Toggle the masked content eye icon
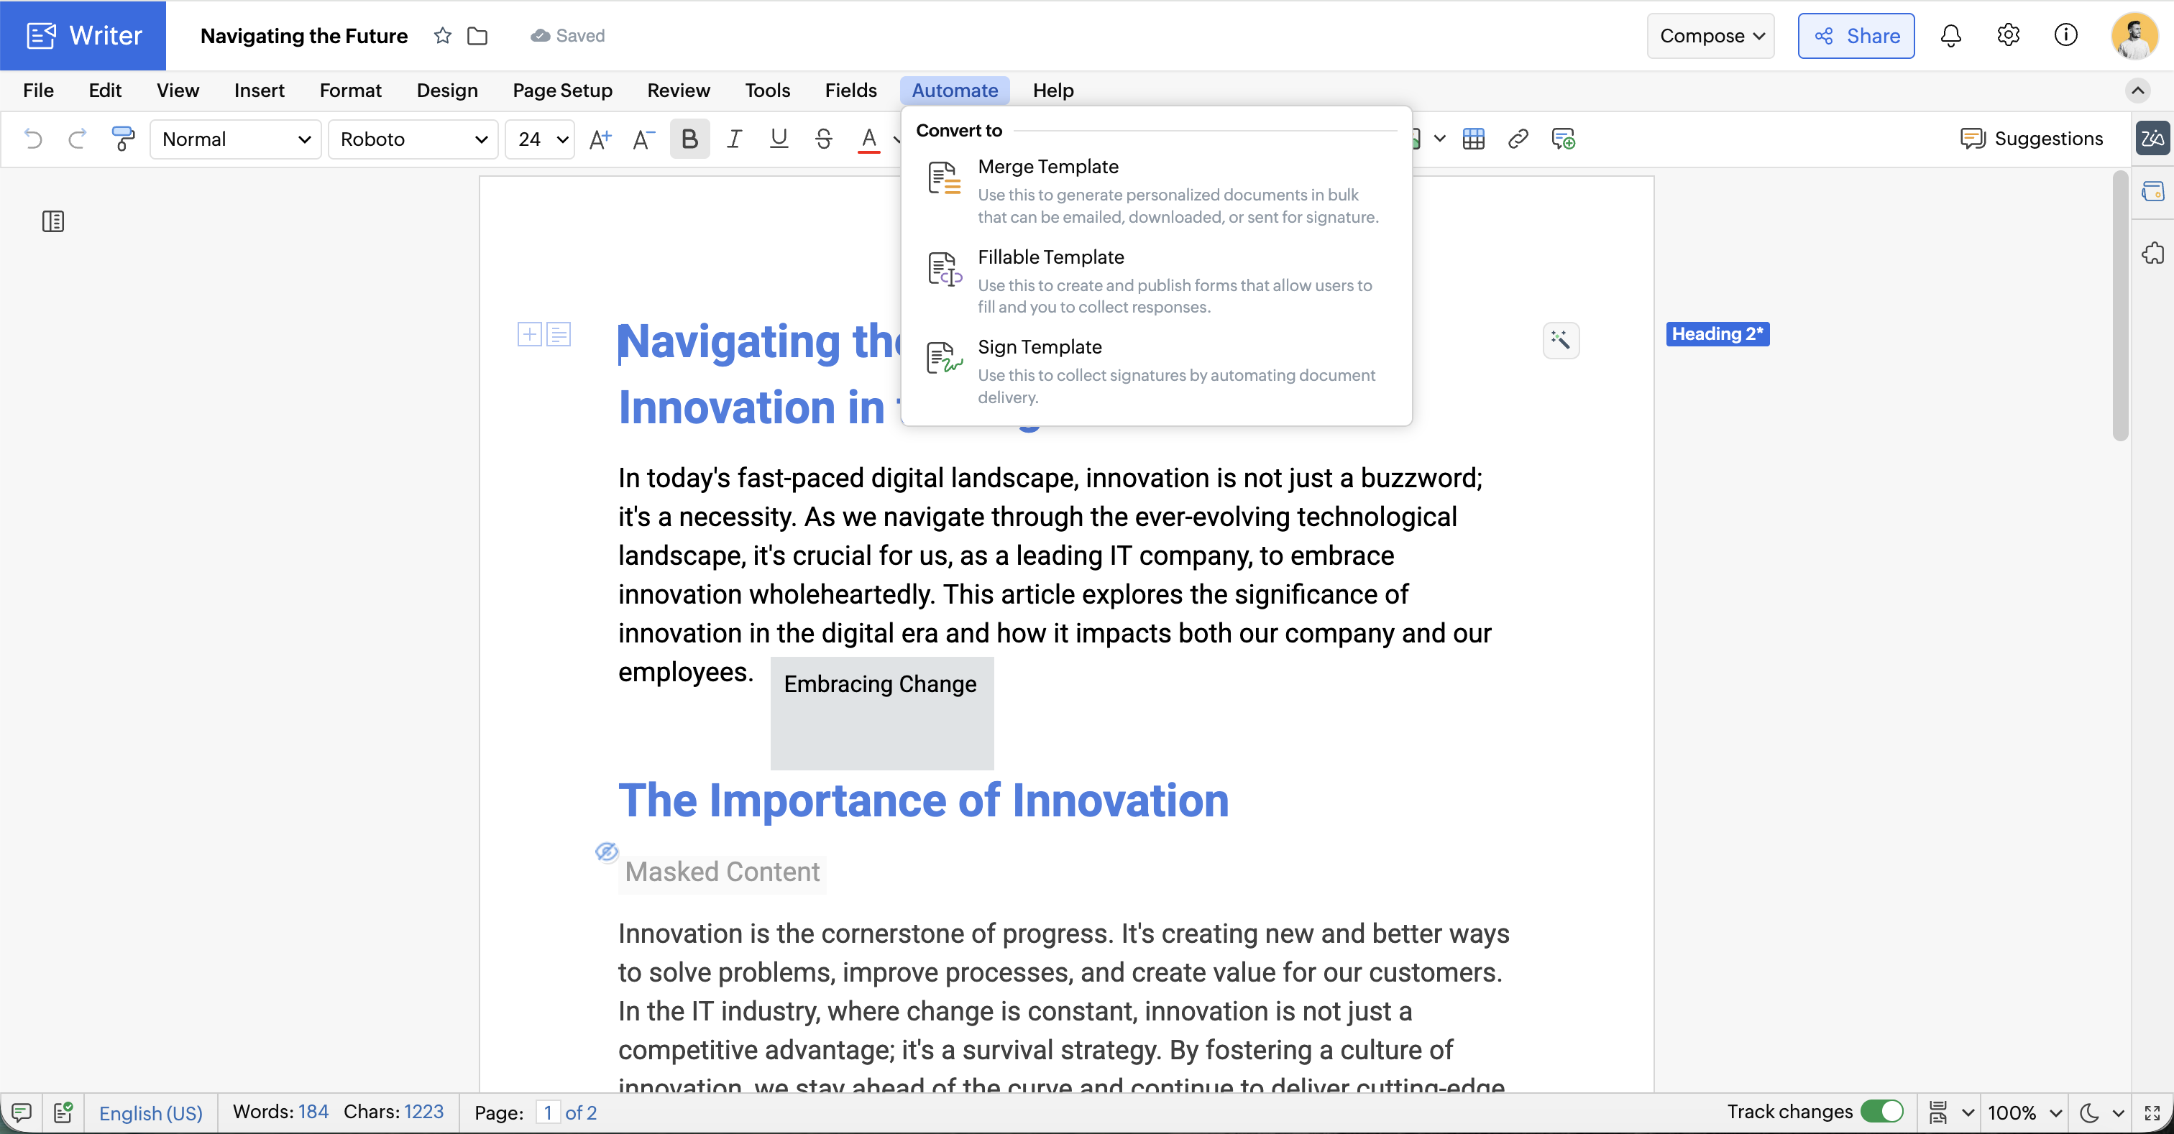 click(x=606, y=852)
